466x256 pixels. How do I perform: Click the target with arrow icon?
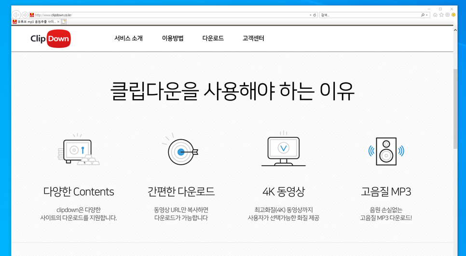[180, 150]
